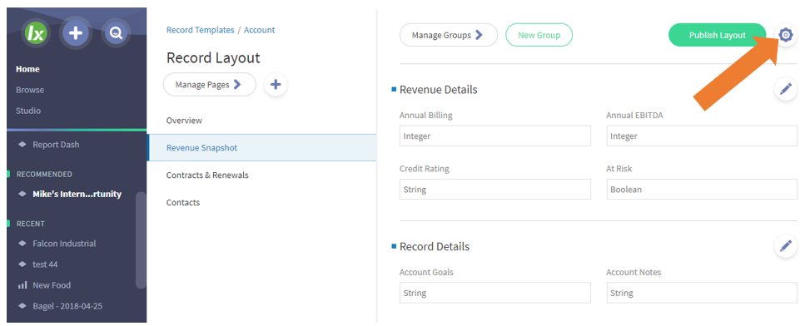
Task: Click the sidebar vertical scrollbar
Action: (141, 240)
